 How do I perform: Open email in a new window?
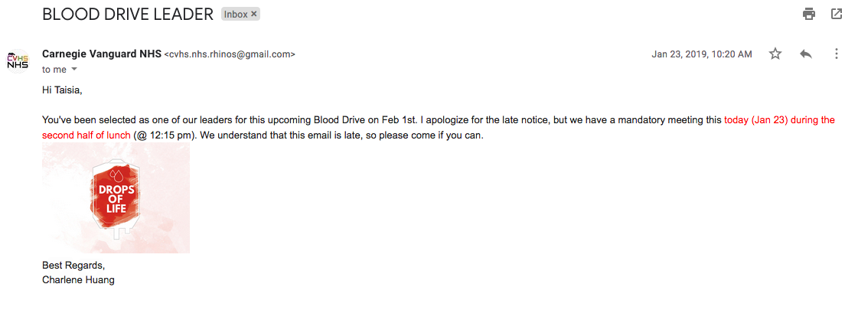[x=836, y=14]
